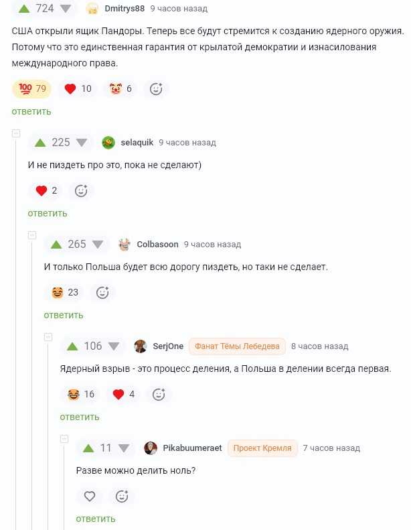411x530 pixels.
Task: Open Colbasoon's user profile
Action: point(157,245)
